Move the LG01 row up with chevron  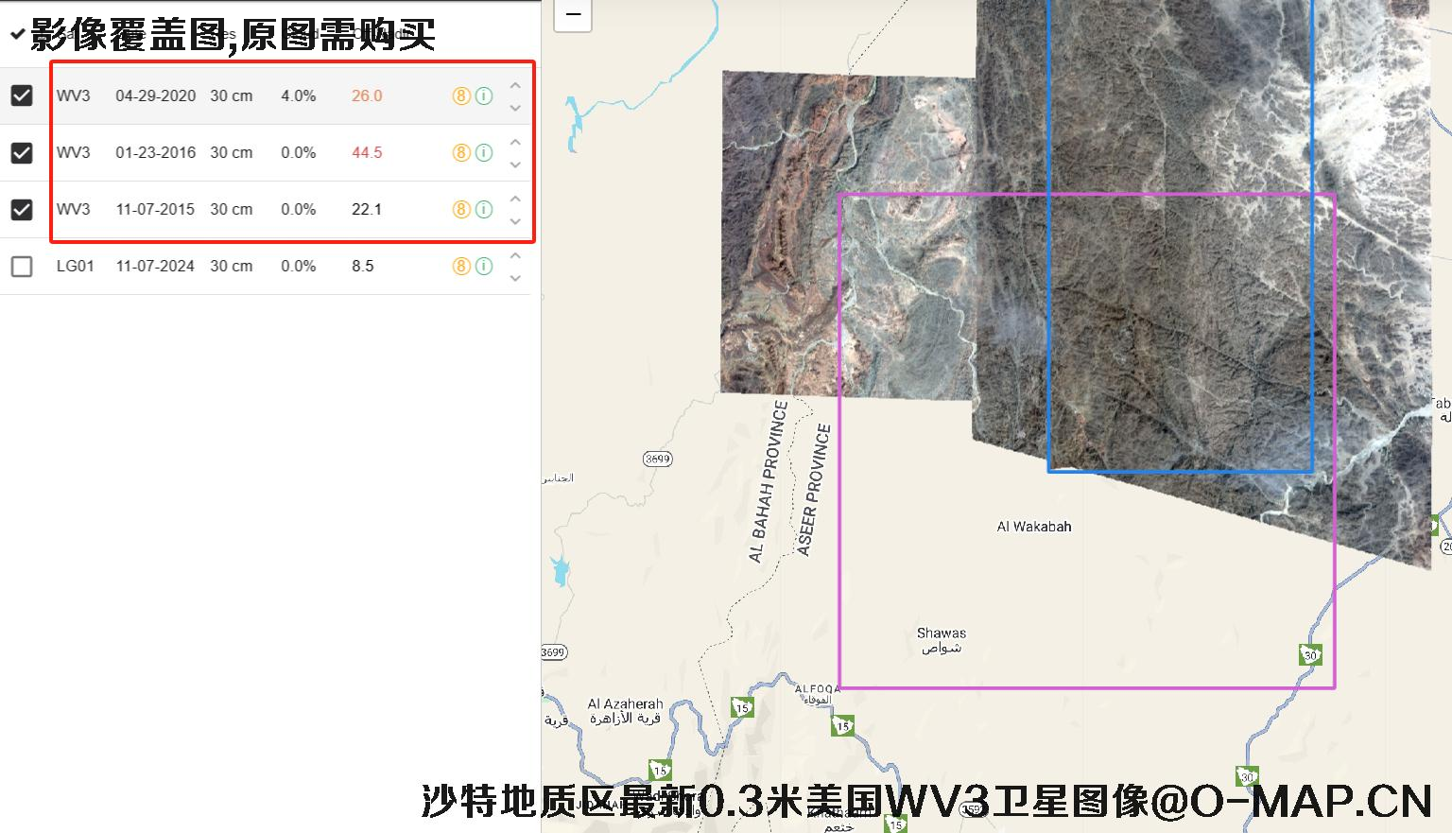[x=515, y=255]
